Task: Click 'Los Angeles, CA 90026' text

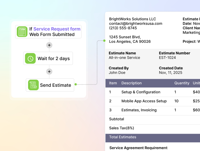Action: pos(130,41)
